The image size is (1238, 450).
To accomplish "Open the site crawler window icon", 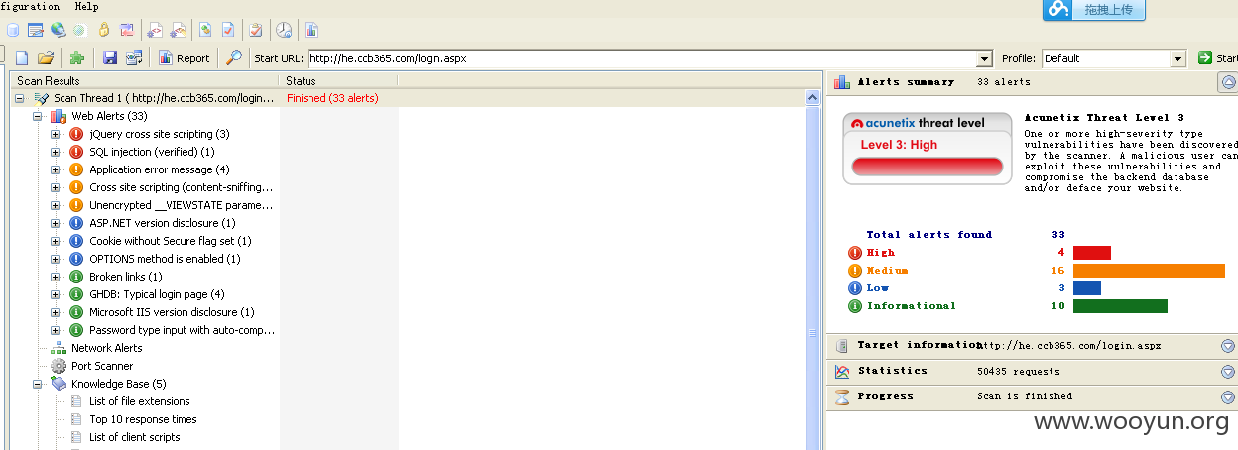I will pyautogui.click(x=35, y=30).
